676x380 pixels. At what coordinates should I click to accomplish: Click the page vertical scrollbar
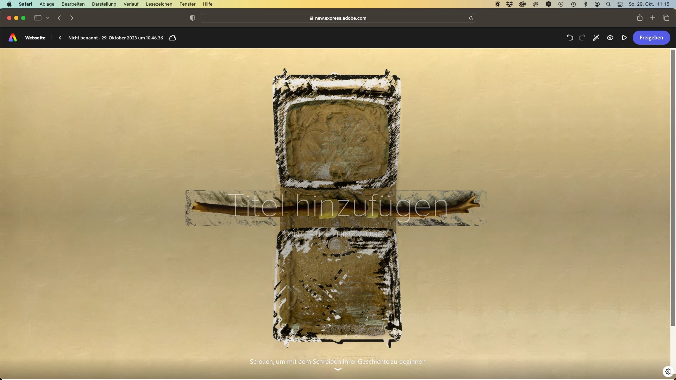pos(673,186)
